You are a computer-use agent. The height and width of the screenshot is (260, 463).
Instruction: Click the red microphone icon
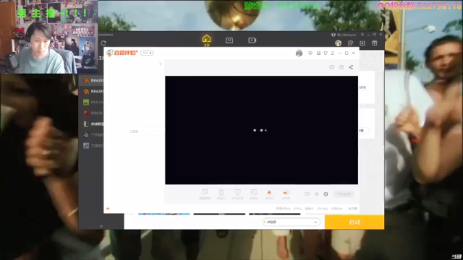pyautogui.click(x=269, y=194)
